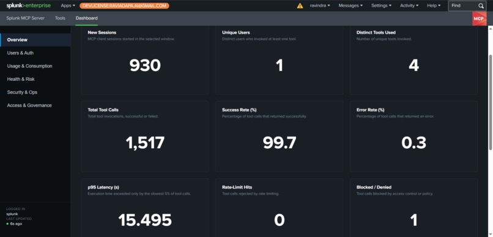Click the Distinct Tools Used value
Image resolution: width=493 pixels, height=237 pixels.
(x=413, y=66)
